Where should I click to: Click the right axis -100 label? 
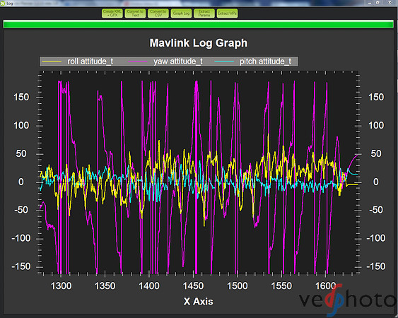click(376, 238)
